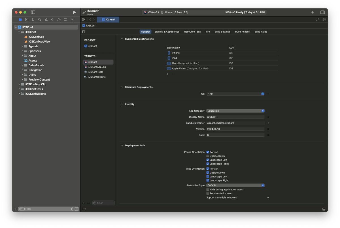340x228 pixels.
Task: Expand the iOSKonfAppClip group
Action: (x=19, y=84)
